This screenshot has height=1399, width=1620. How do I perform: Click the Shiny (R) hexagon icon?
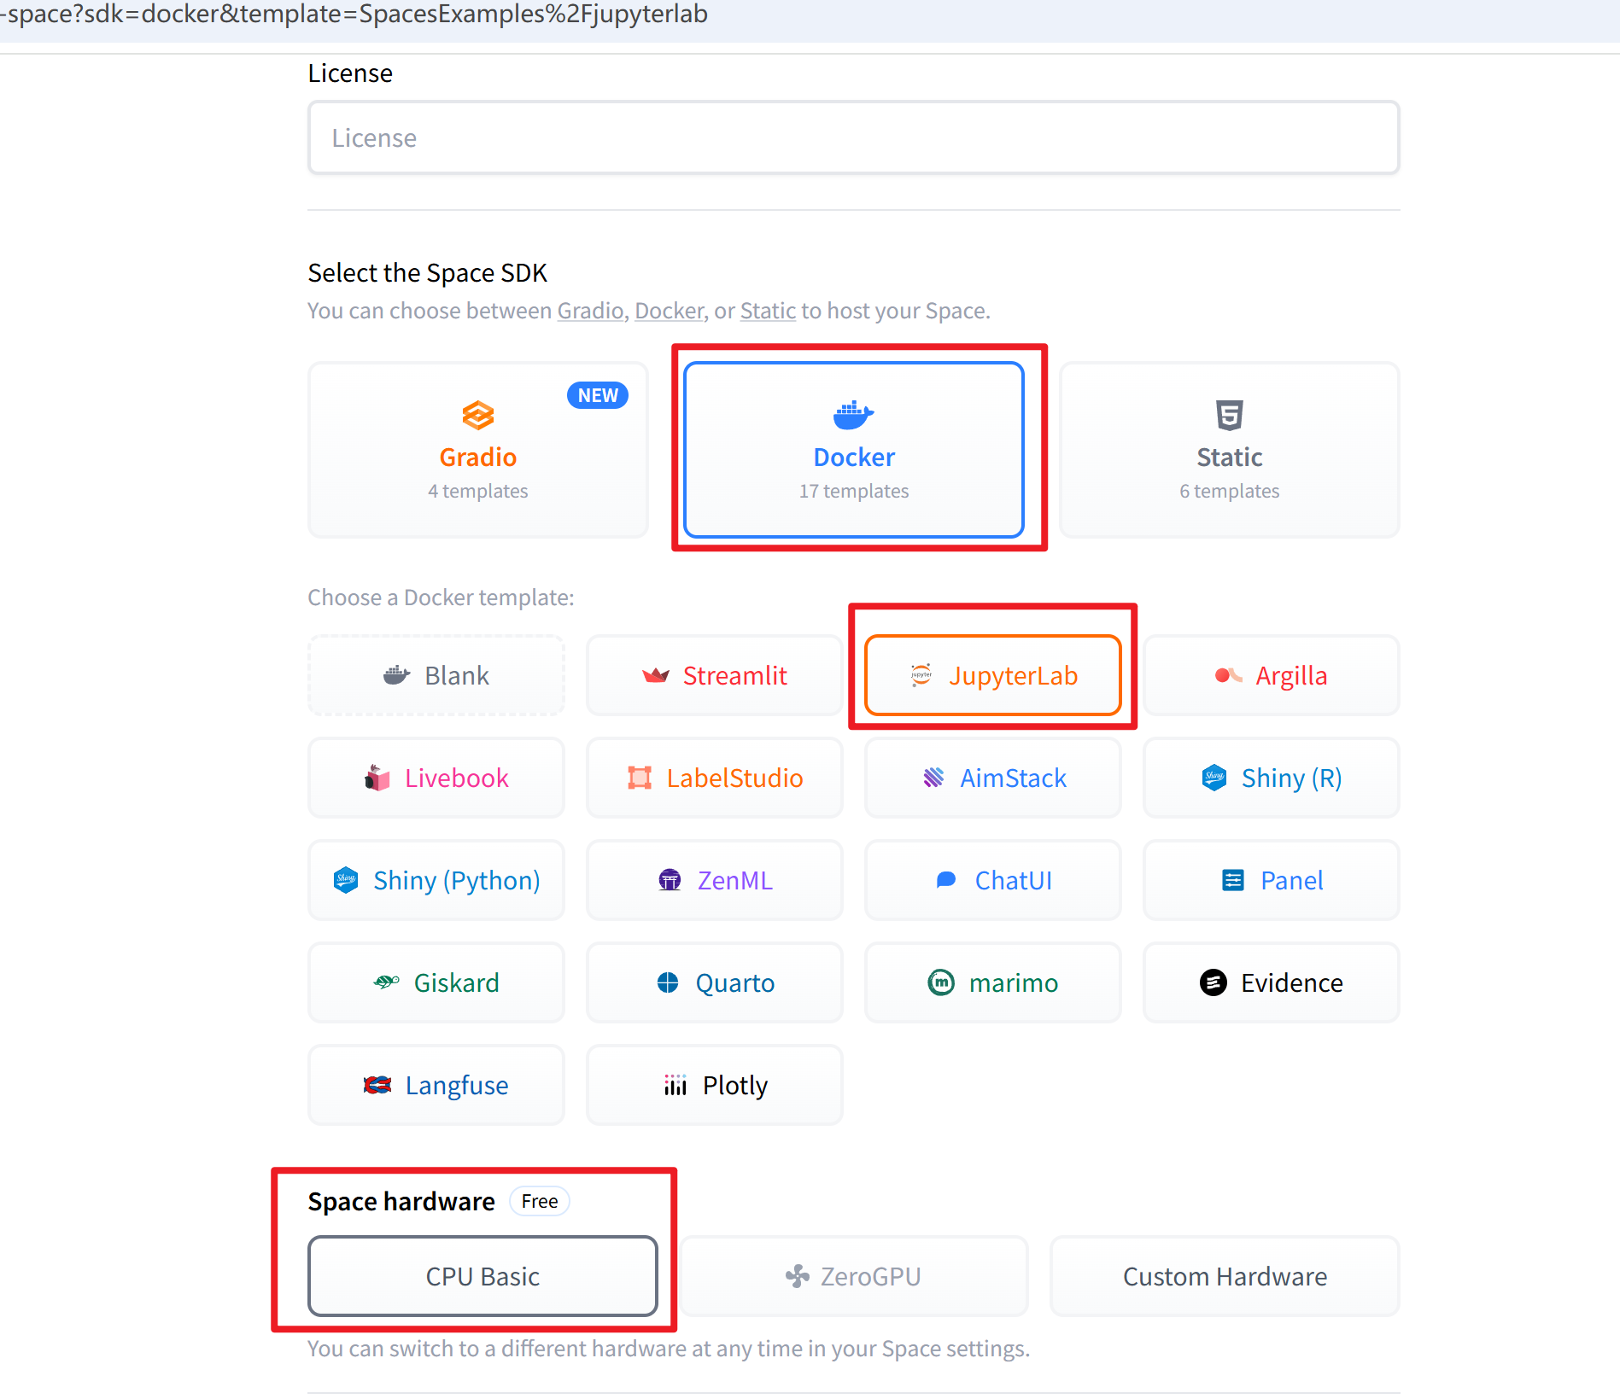pos(1214,778)
